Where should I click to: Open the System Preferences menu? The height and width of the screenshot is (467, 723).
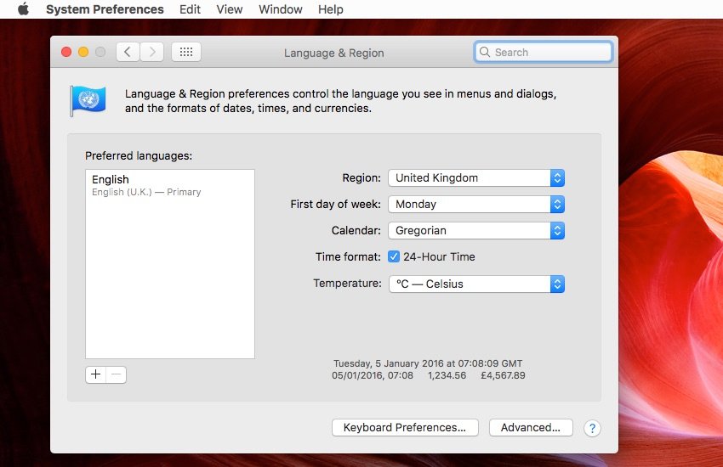point(105,9)
